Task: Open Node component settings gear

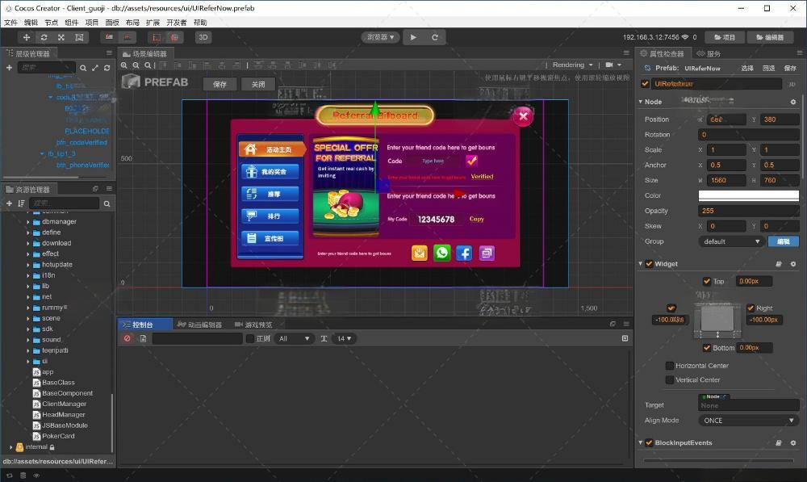Action: tap(792, 102)
